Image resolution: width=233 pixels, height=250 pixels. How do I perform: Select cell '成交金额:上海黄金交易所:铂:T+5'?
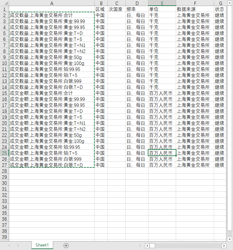(52, 153)
